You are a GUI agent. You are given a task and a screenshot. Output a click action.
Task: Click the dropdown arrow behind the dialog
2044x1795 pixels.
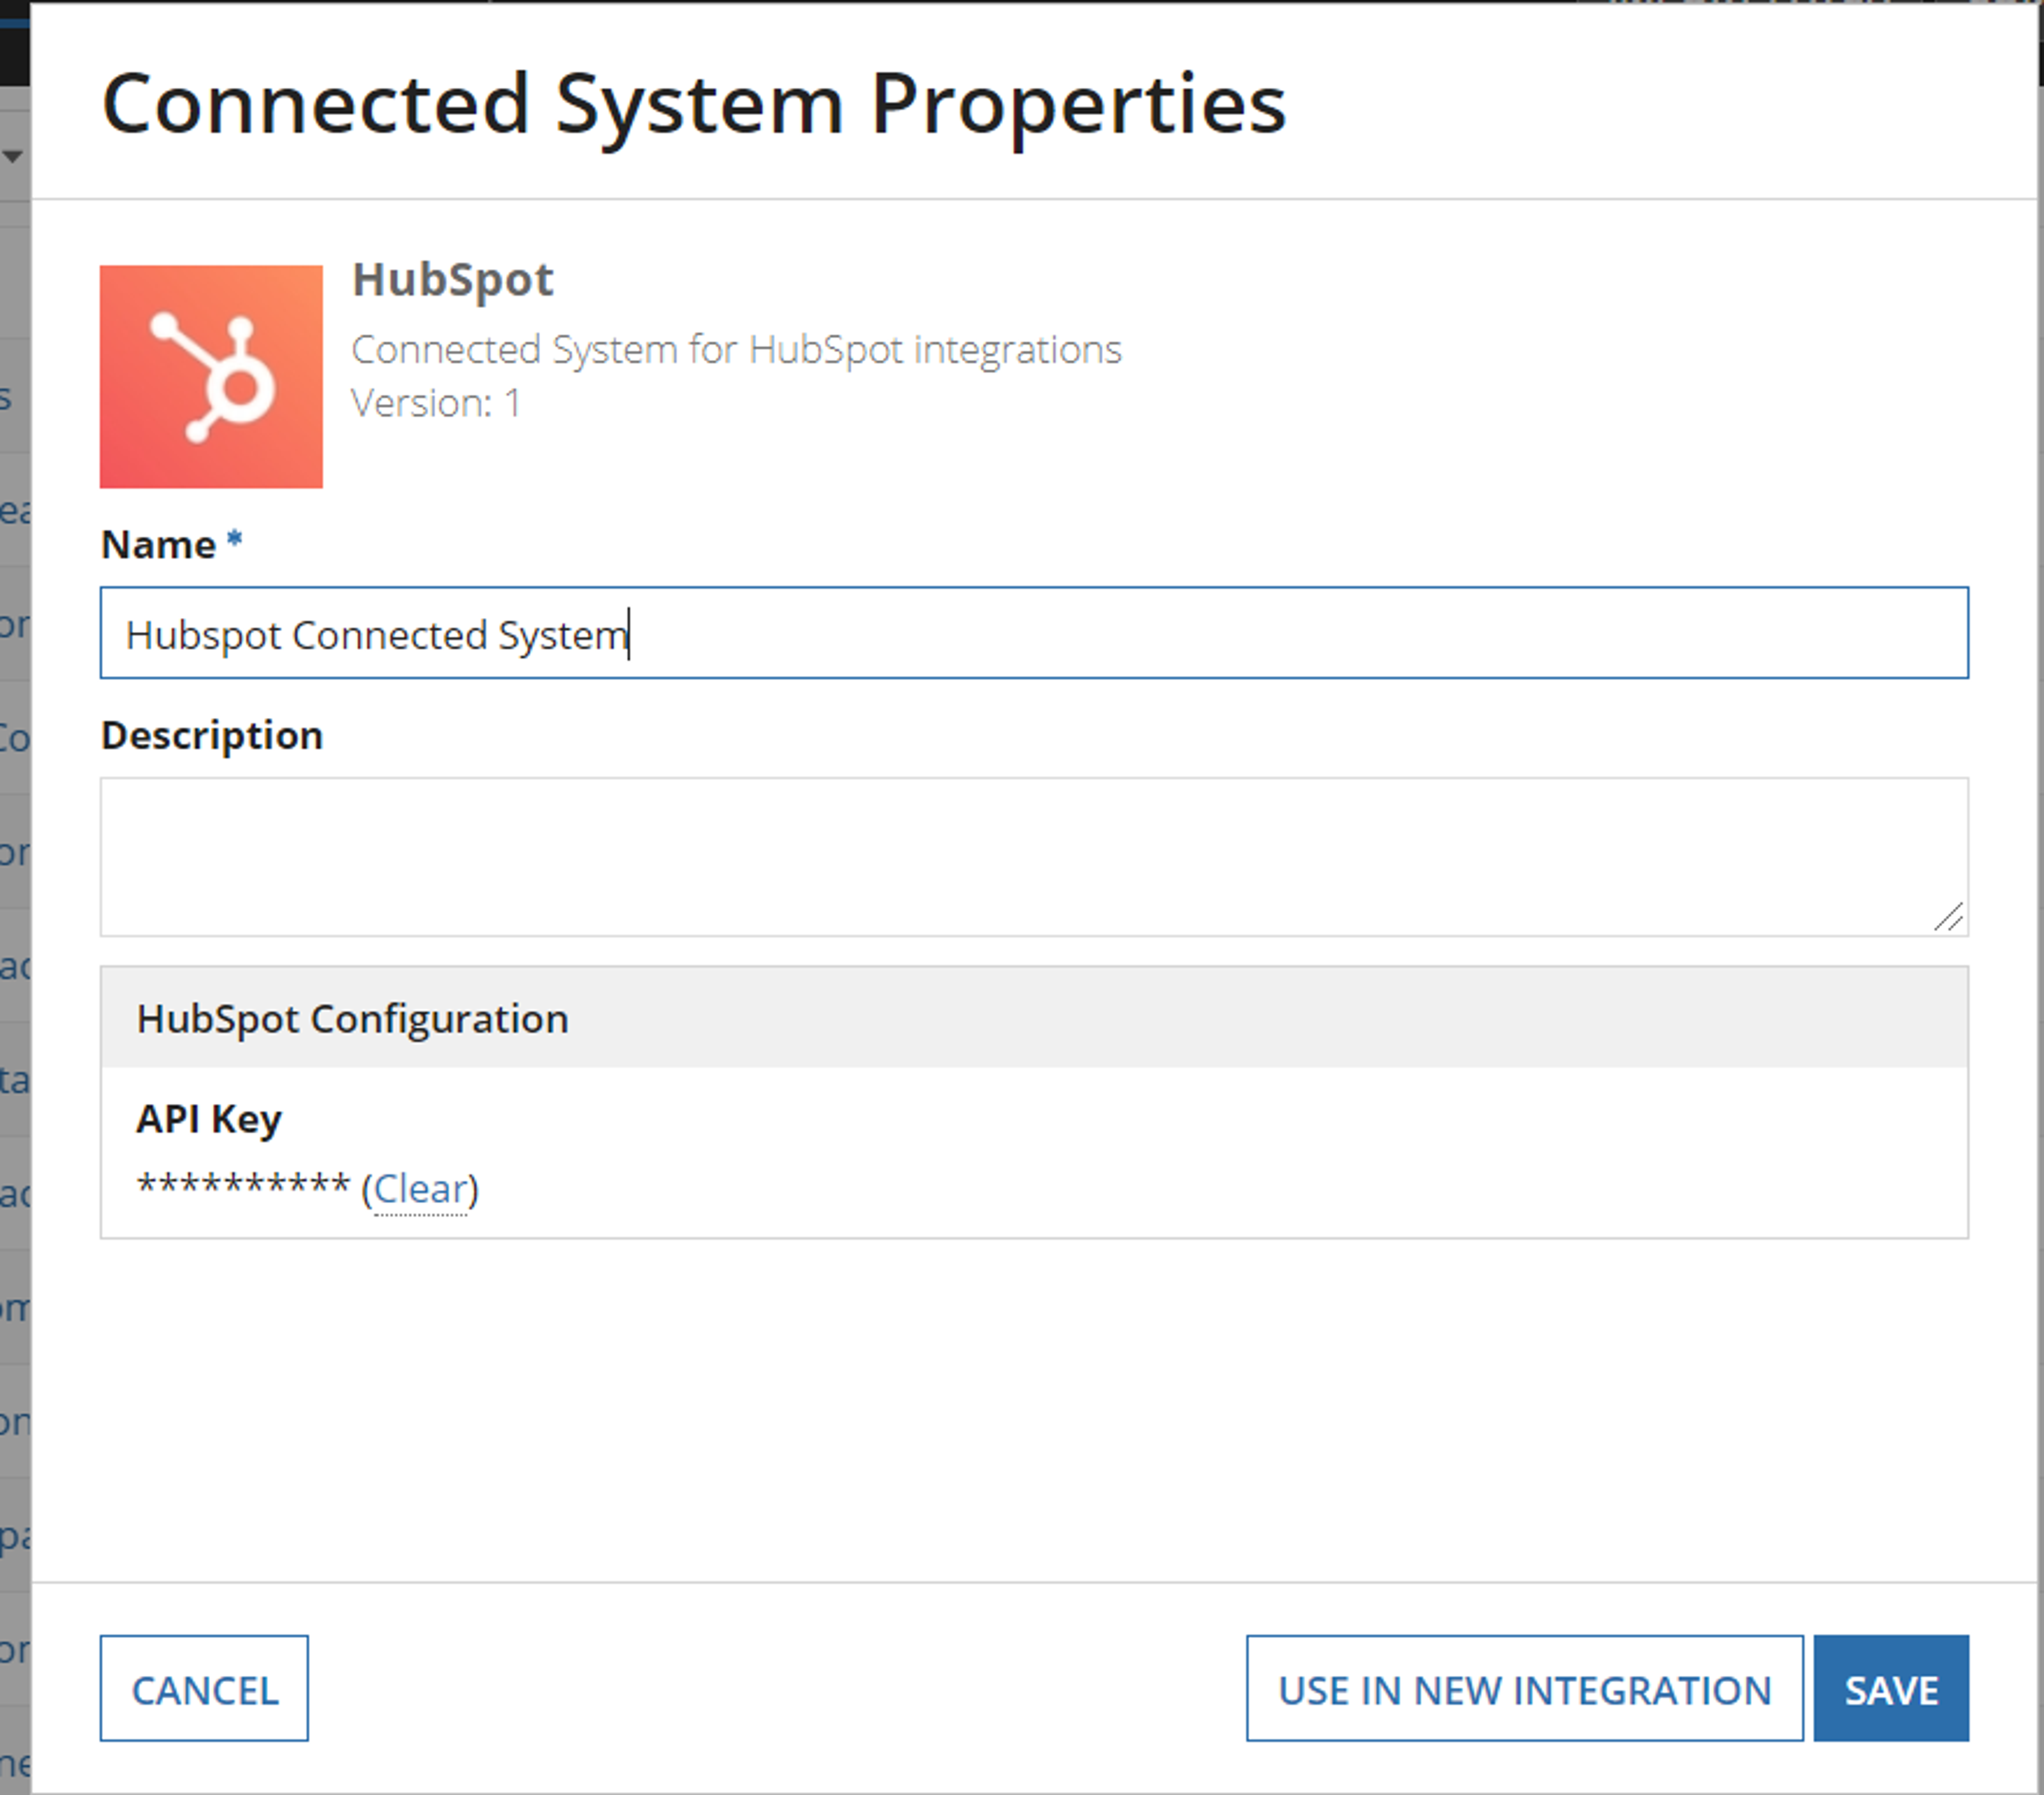tap(12, 156)
